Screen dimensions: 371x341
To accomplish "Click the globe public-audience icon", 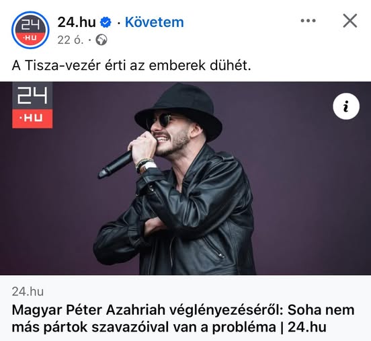I will tap(101, 40).
